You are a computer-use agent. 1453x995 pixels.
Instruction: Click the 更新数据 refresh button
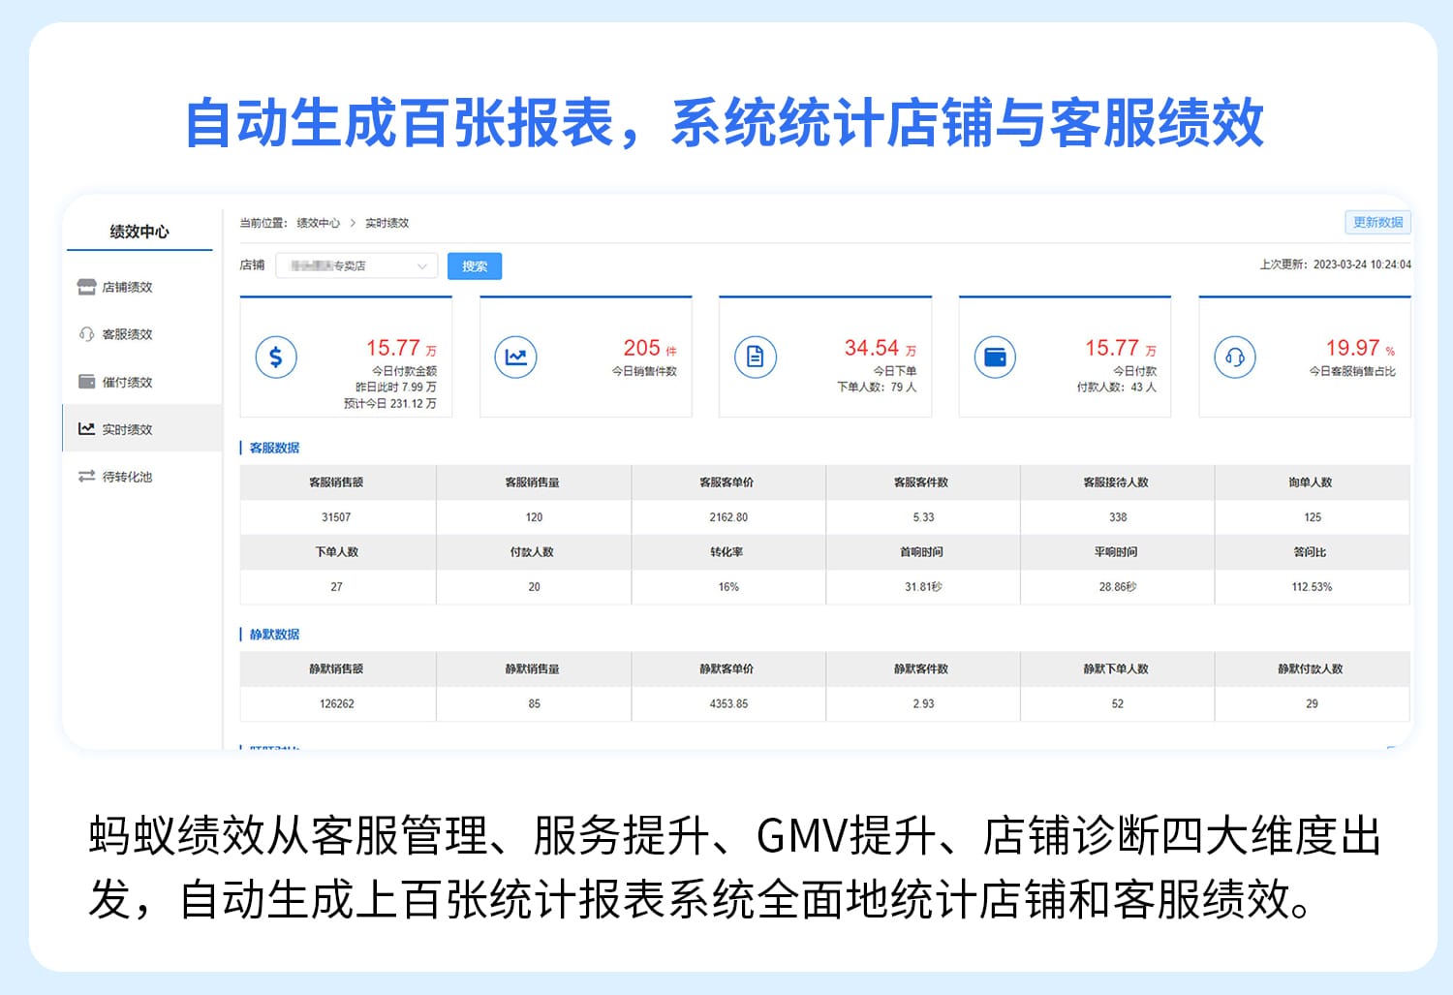click(1376, 222)
